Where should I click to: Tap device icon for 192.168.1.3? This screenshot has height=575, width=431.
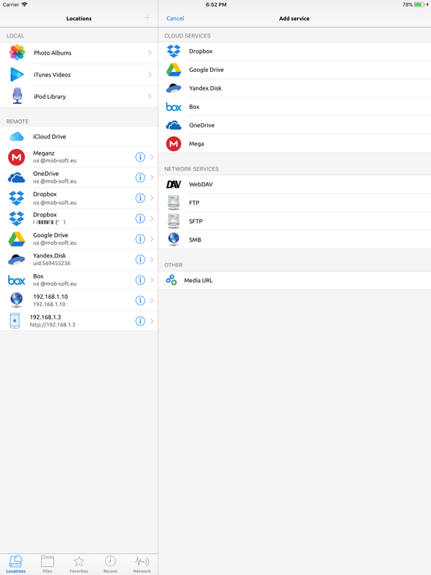[15, 321]
